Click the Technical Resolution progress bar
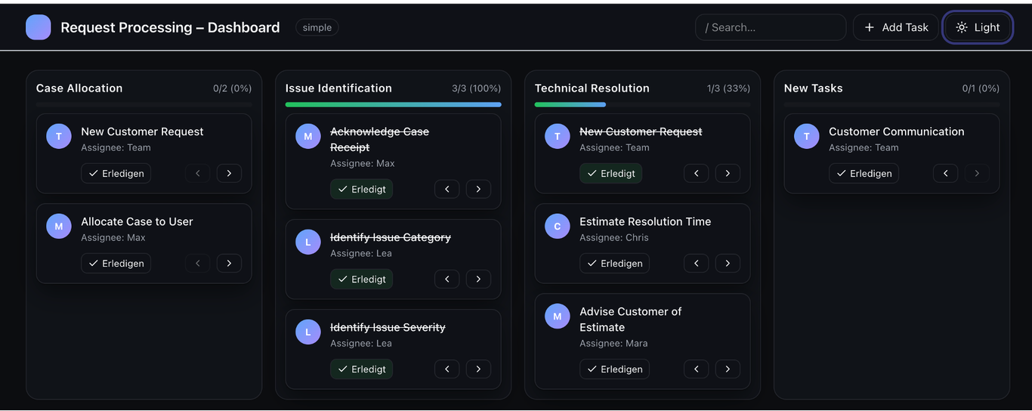Viewport: 1032px width, 411px height. click(642, 104)
